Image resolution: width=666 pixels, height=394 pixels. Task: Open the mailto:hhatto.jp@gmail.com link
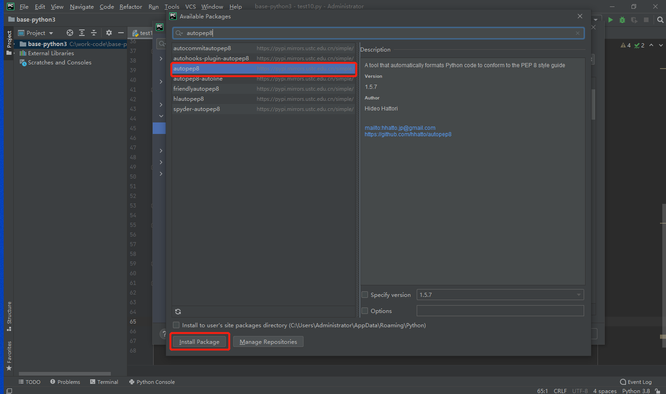point(400,128)
